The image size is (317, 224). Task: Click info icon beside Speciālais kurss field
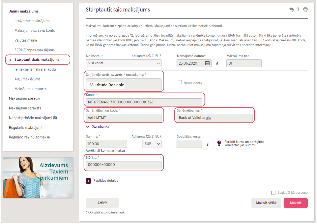pyautogui.click(x=208, y=144)
